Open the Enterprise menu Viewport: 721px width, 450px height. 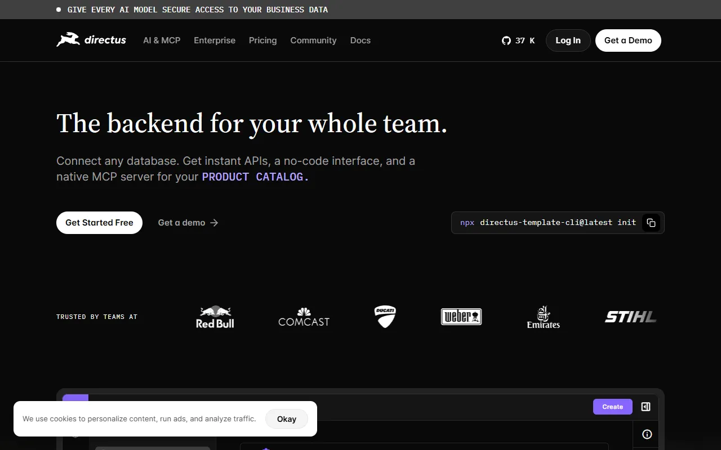click(215, 40)
